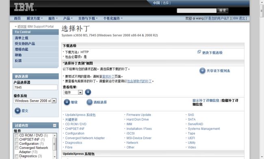Check the CHIPSET-INF (1) filter
The height and width of the screenshot is (159, 264).
pos(17,139)
